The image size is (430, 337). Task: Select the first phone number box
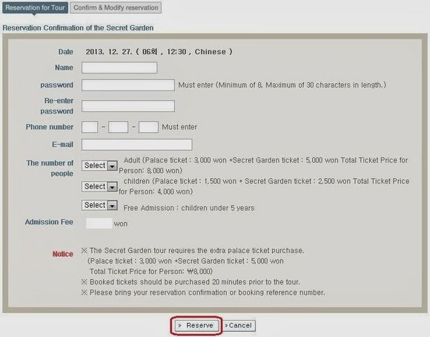(x=90, y=127)
